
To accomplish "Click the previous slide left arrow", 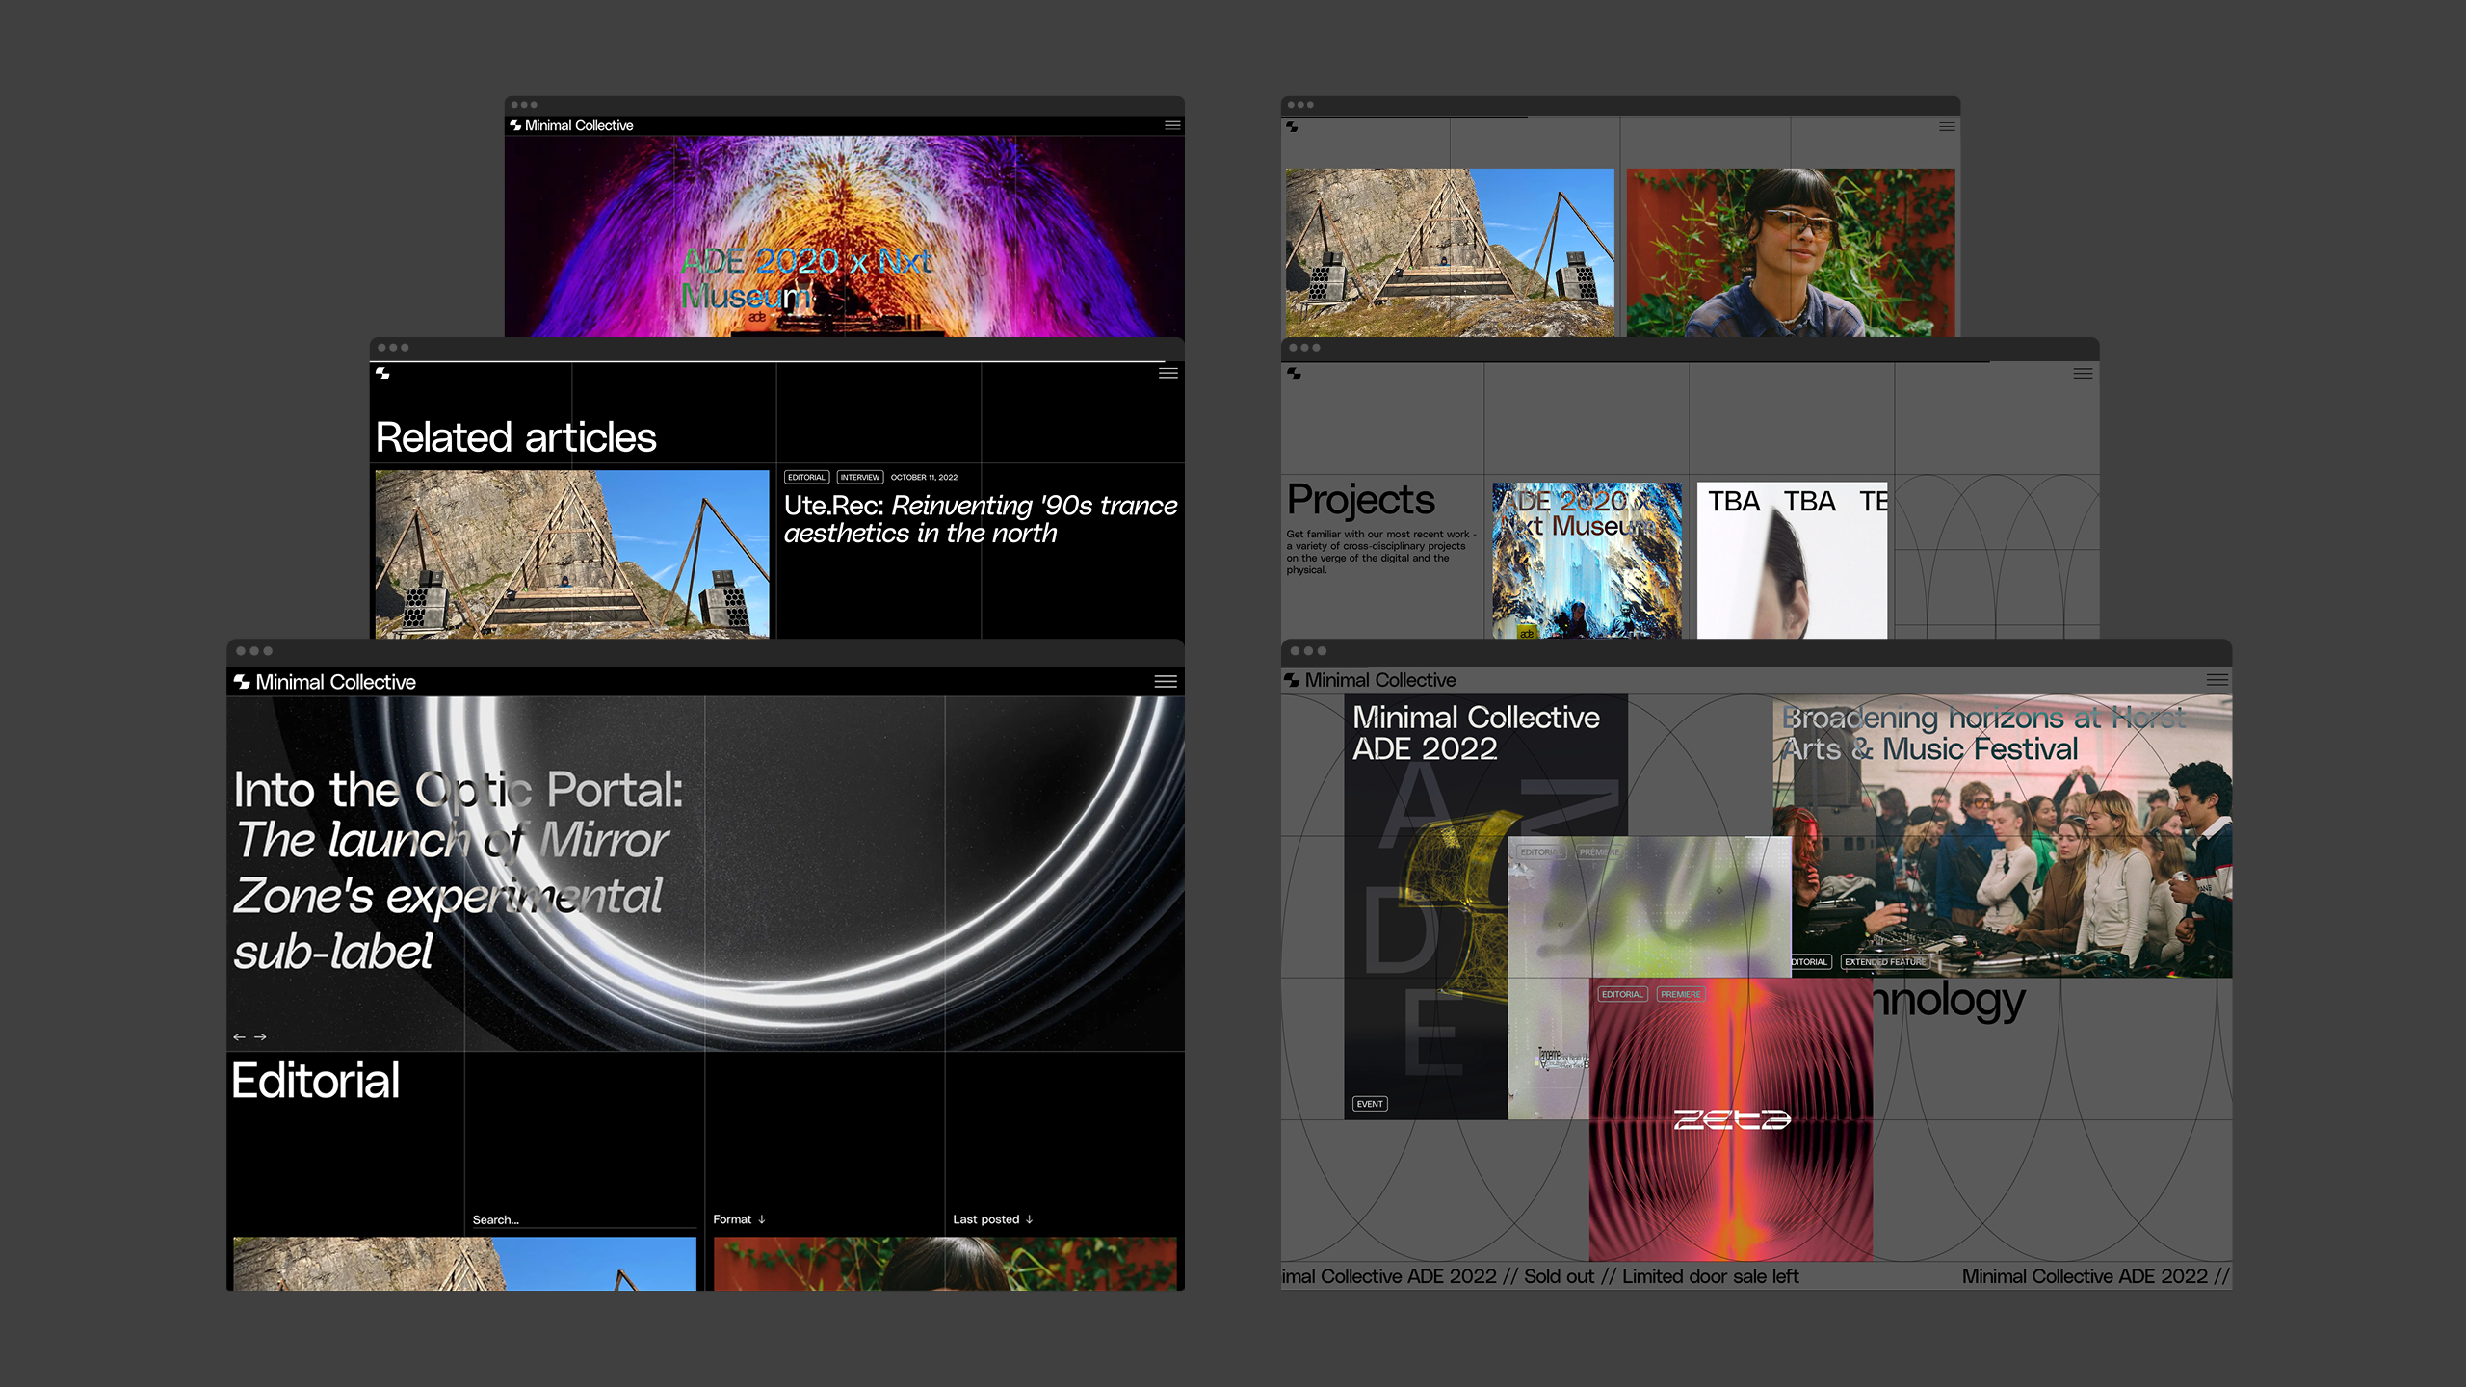I will (x=239, y=1037).
